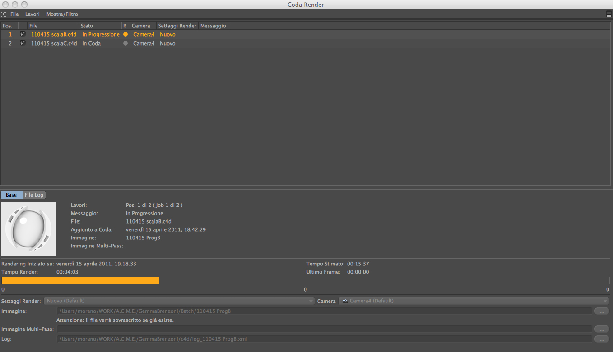Click the browse button for the Log path
Screen dimensions: 613x352
[602, 339]
